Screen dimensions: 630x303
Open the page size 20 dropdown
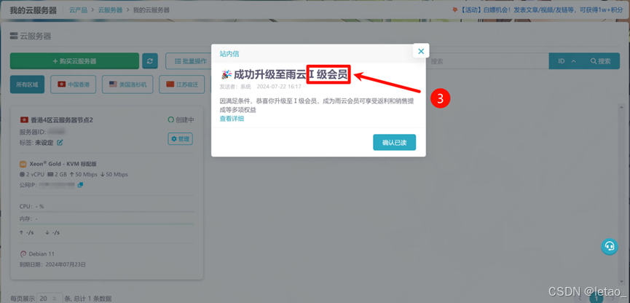tap(50, 299)
